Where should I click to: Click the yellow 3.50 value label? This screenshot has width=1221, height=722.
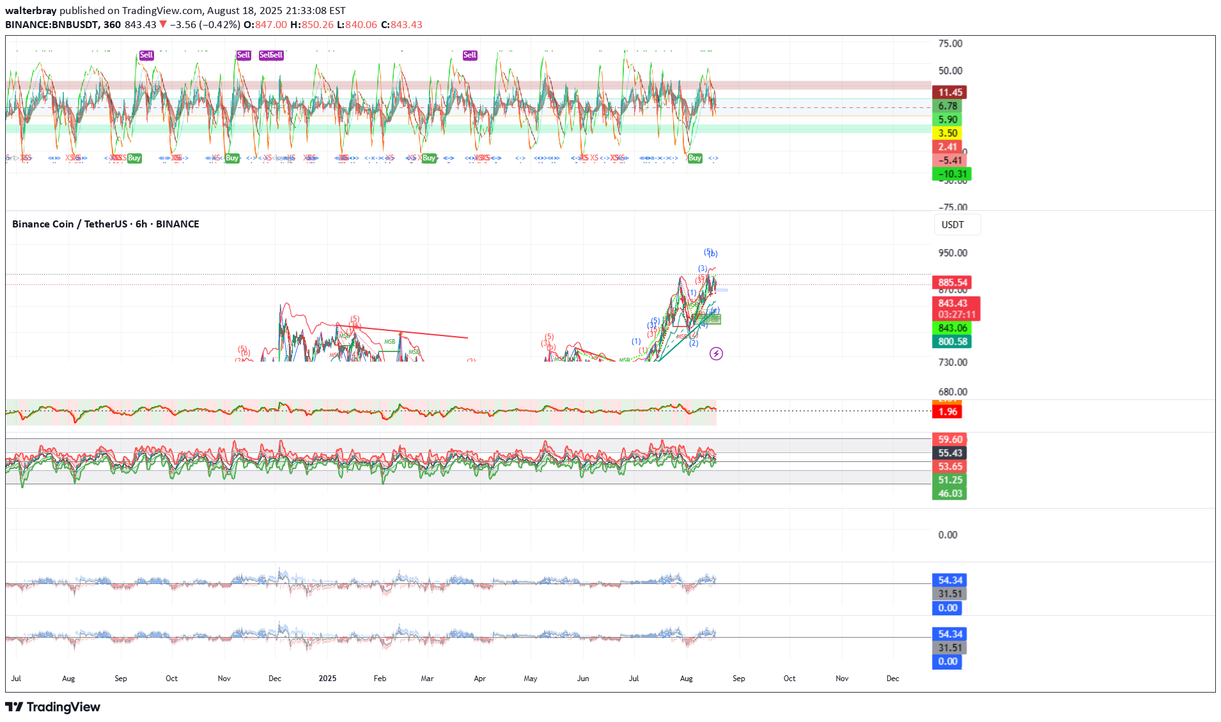pyautogui.click(x=947, y=133)
